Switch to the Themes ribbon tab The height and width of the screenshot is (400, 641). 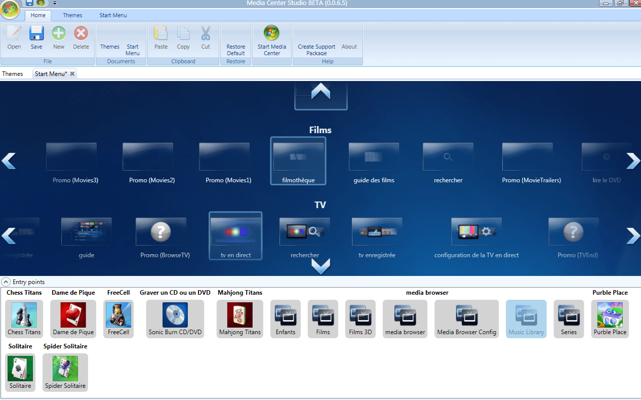pos(72,15)
